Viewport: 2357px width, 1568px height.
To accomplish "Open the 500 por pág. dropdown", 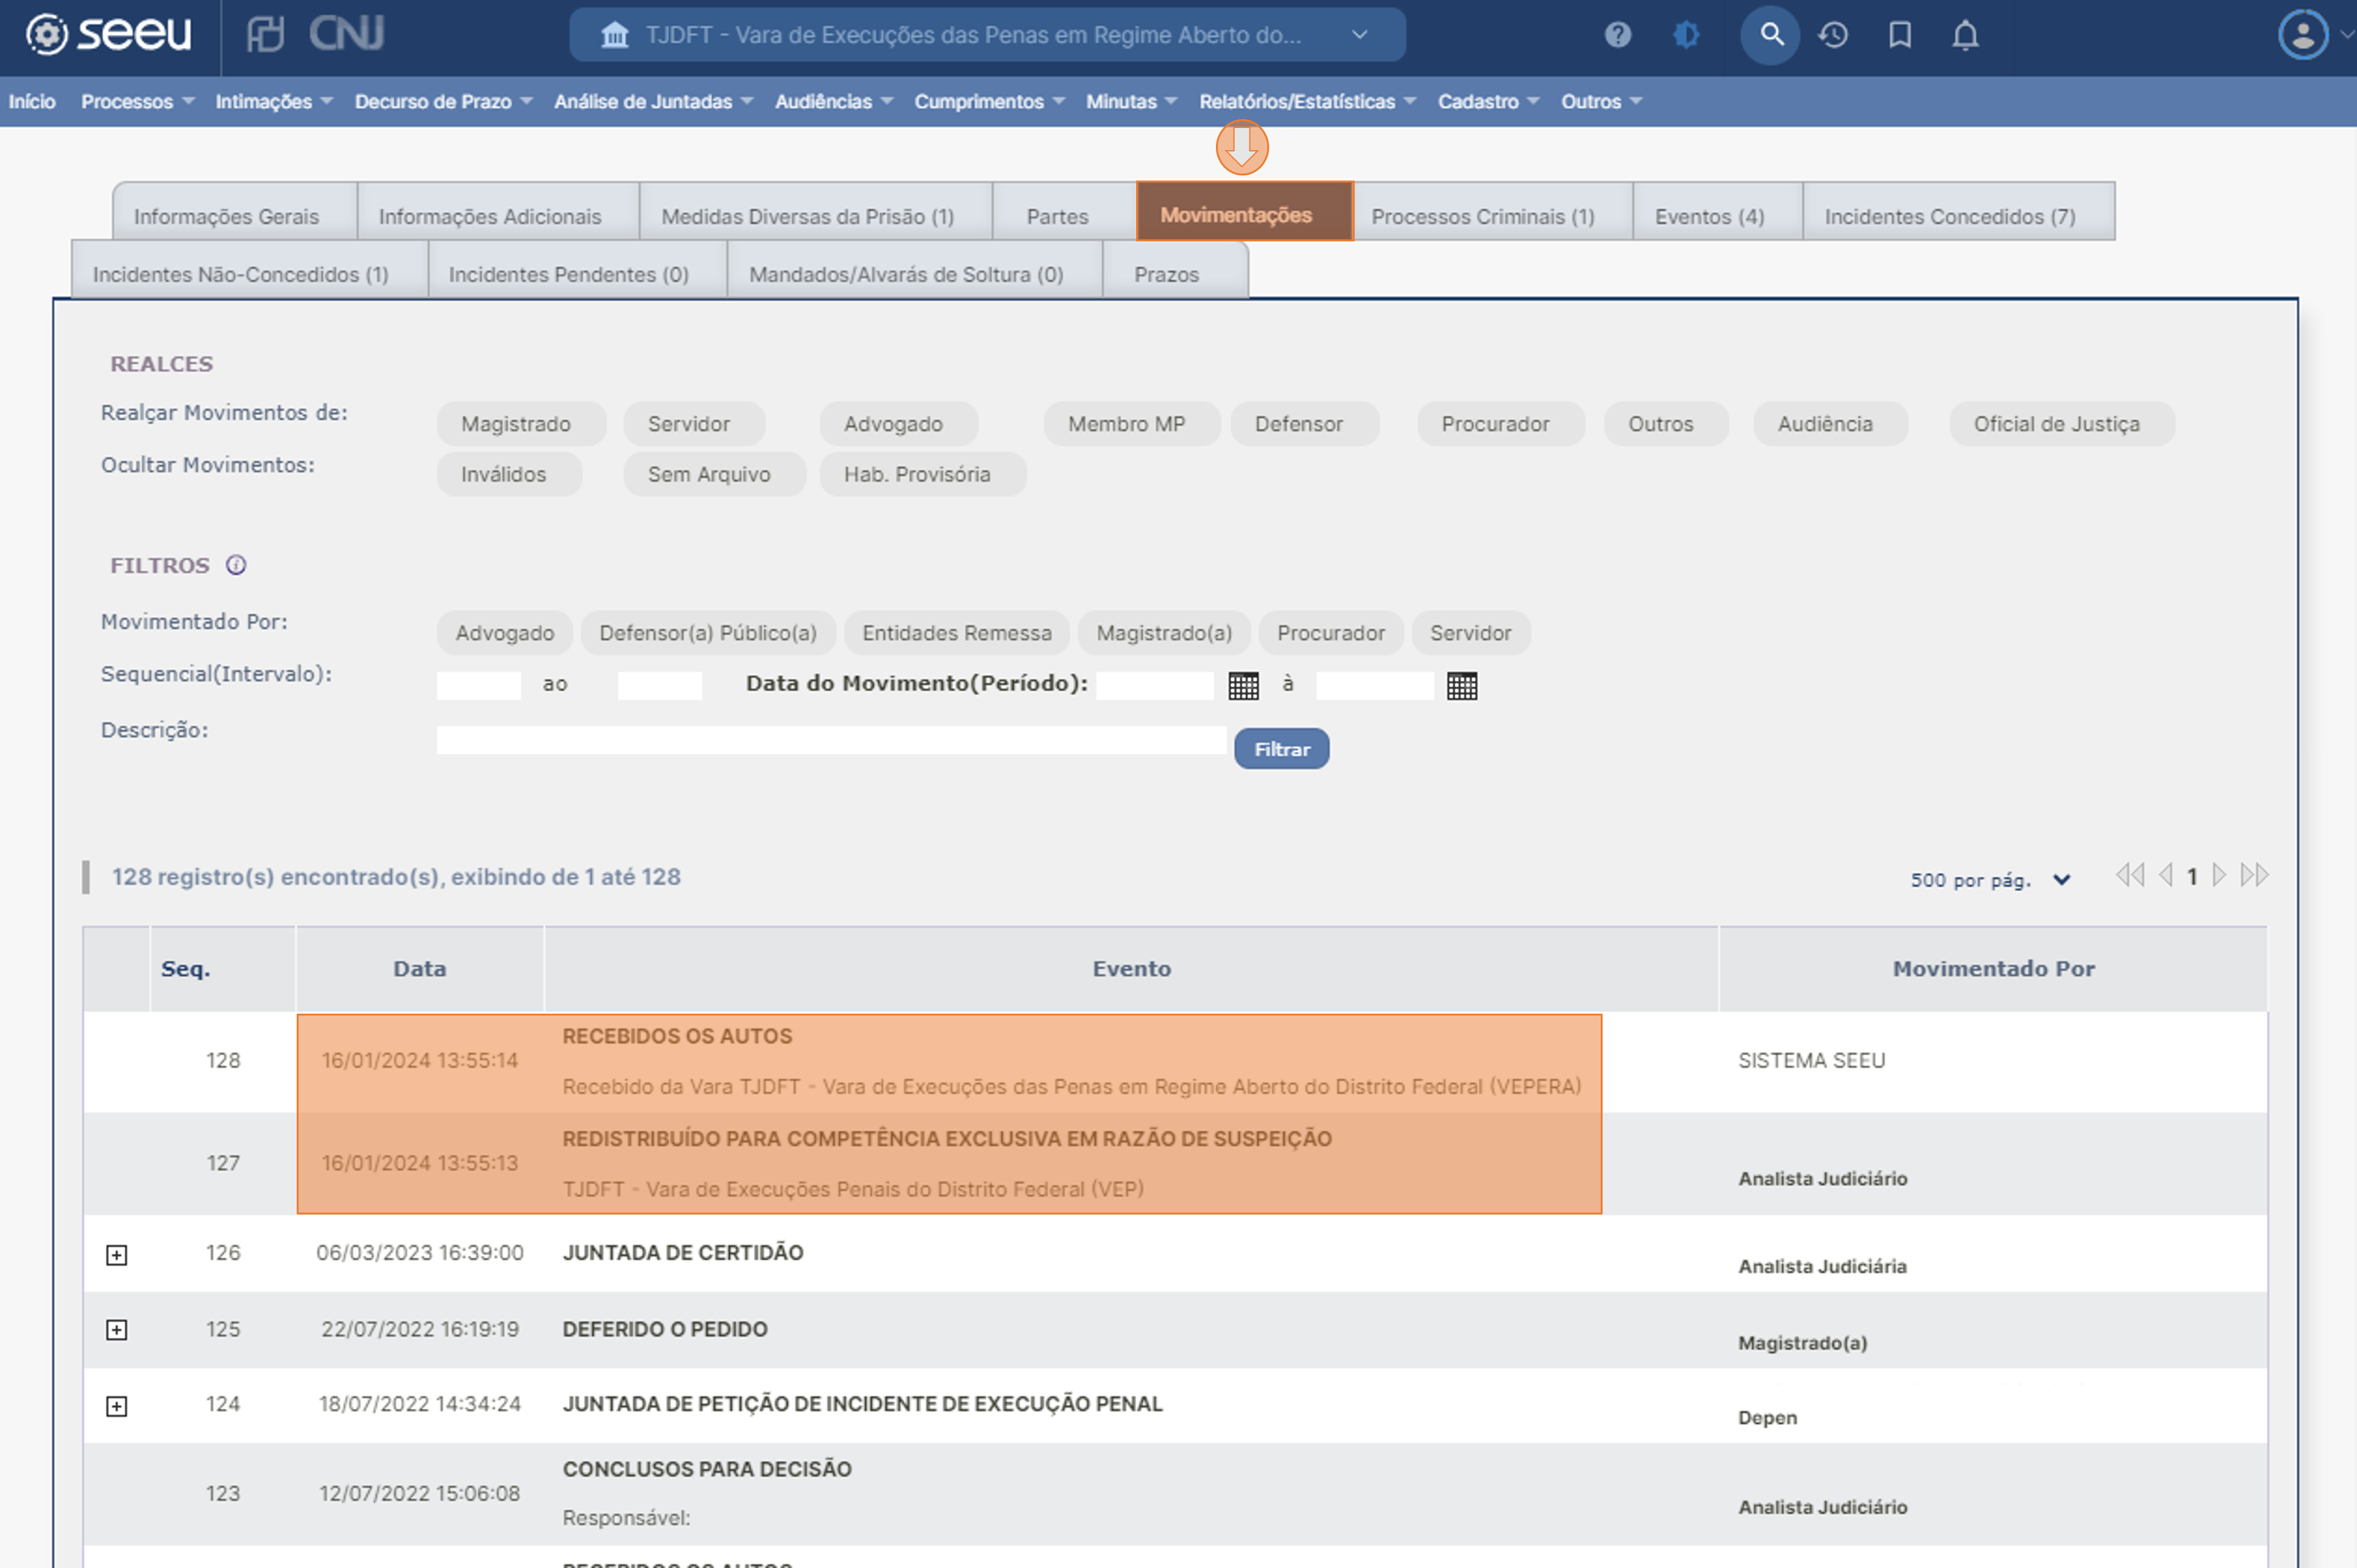I will 1990,880.
